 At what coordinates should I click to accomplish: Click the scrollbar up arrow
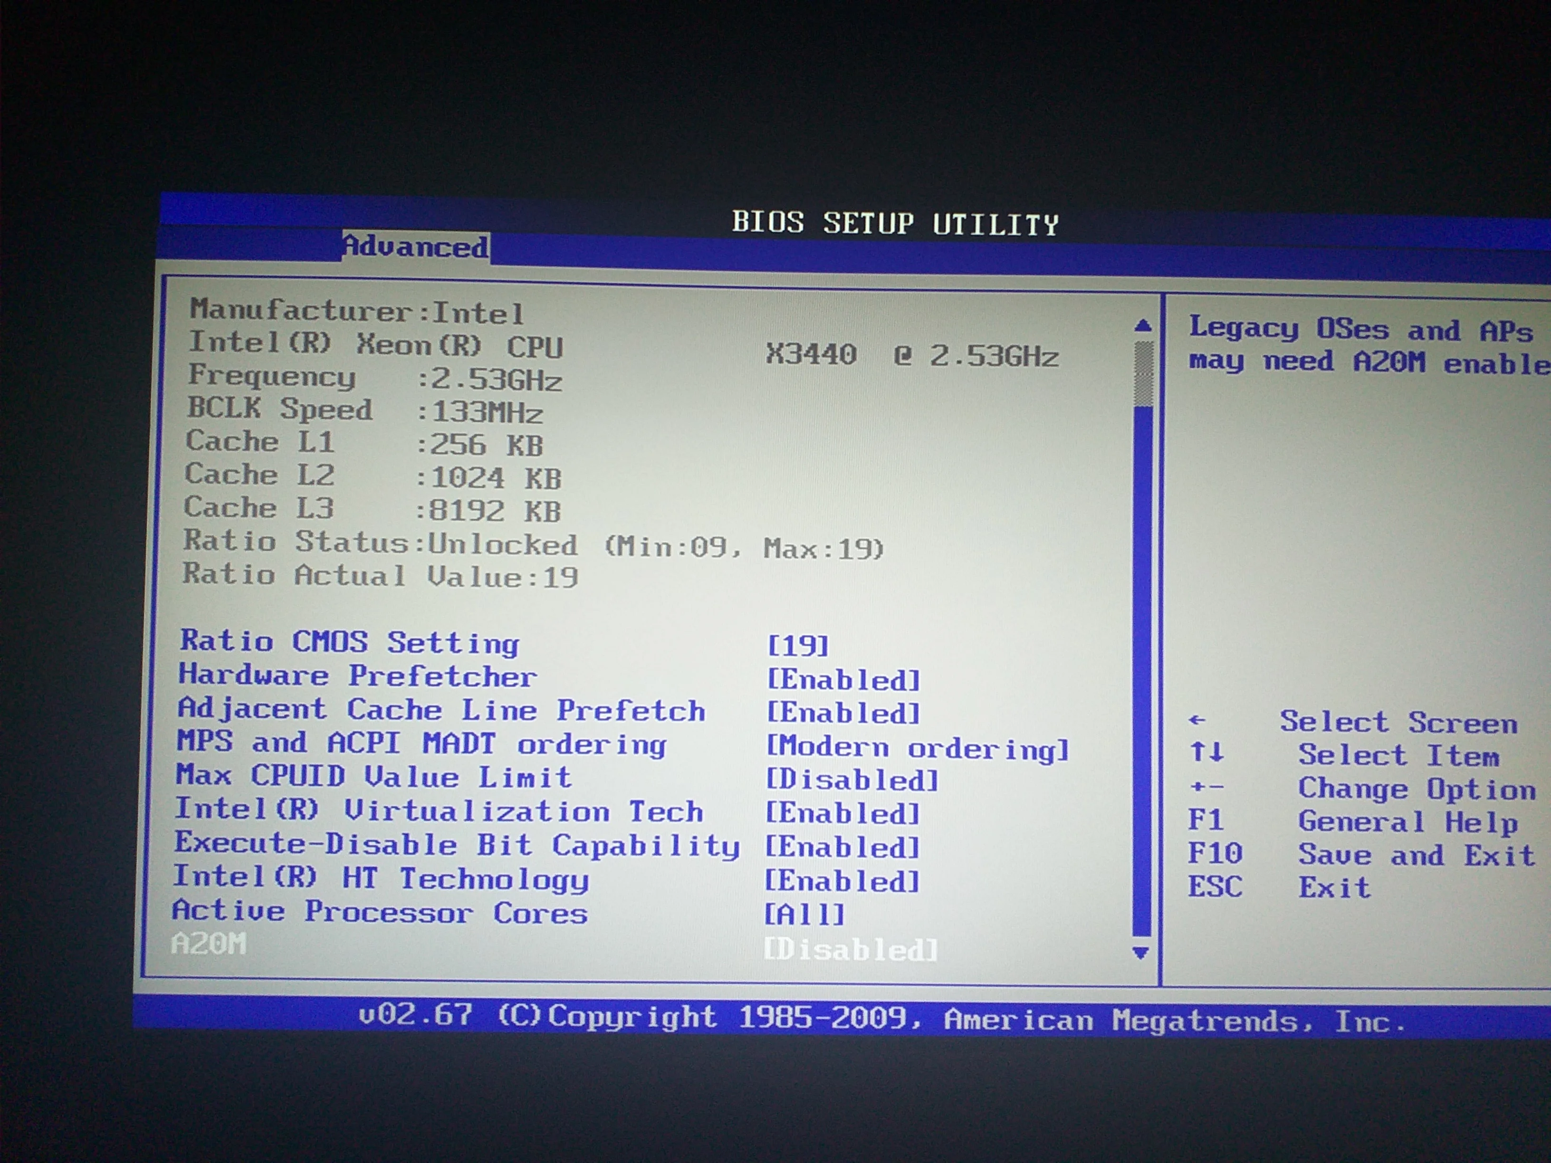point(1143,325)
